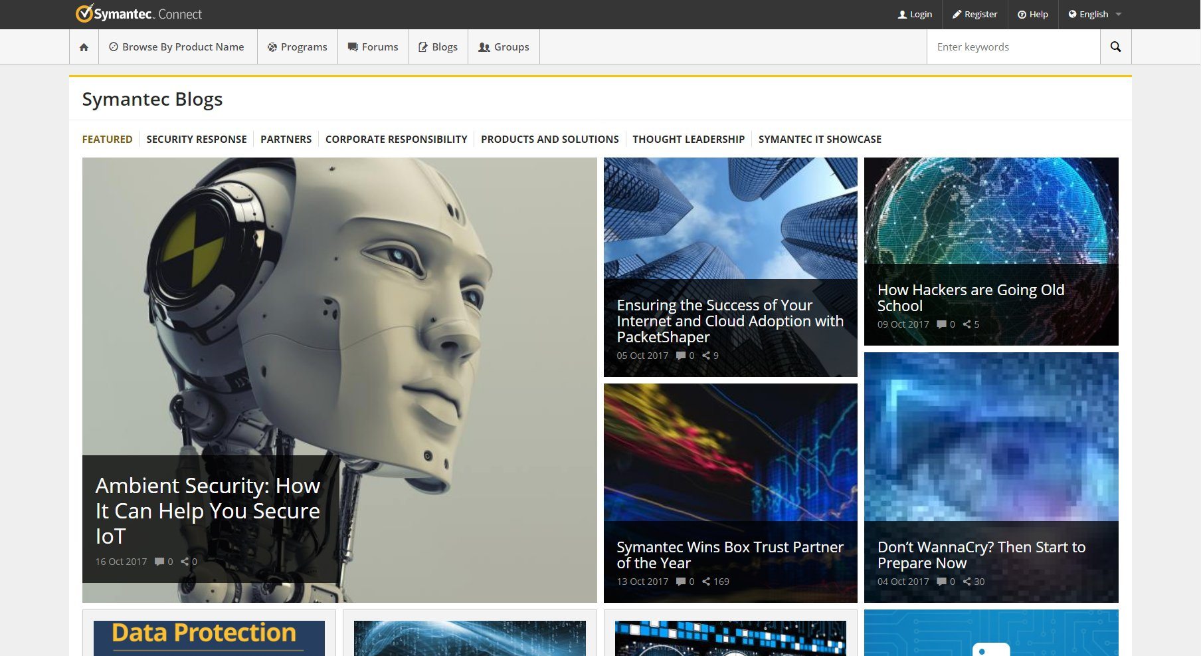Open the language selector chevron arrow
The width and height of the screenshot is (1201, 656).
(x=1118, y=14)
